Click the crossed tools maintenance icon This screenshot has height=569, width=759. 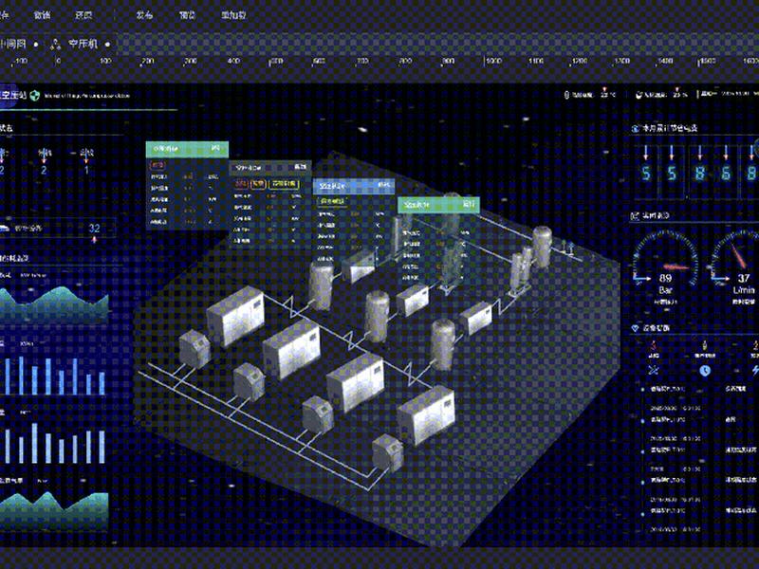(x=654, y=370)
